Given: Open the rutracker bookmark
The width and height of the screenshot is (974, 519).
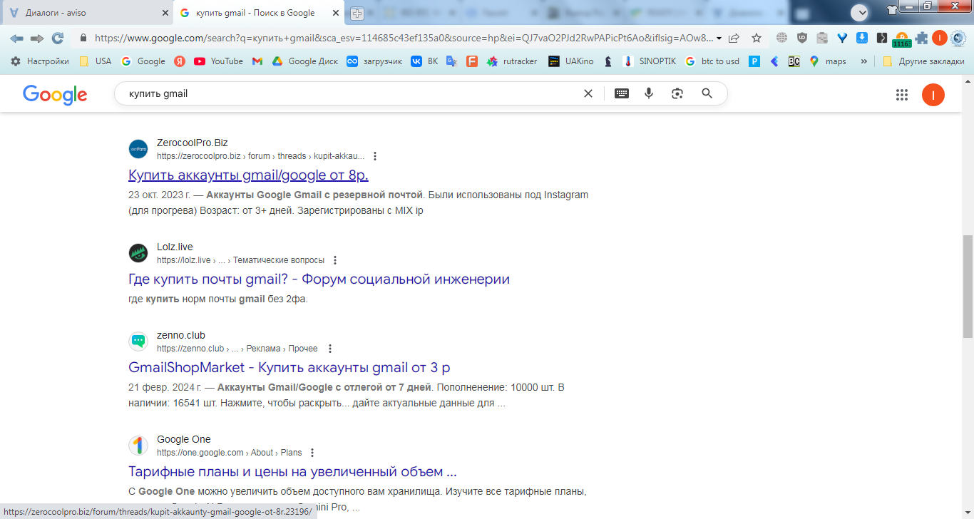Looking at the screenshot, I should pos(512,61).
